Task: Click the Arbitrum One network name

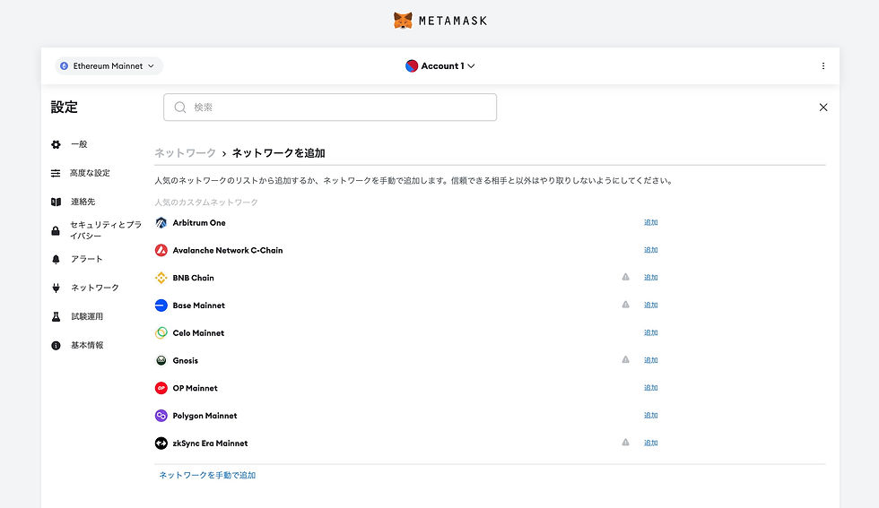Action: pyautogui.click(x=199, y=223)
